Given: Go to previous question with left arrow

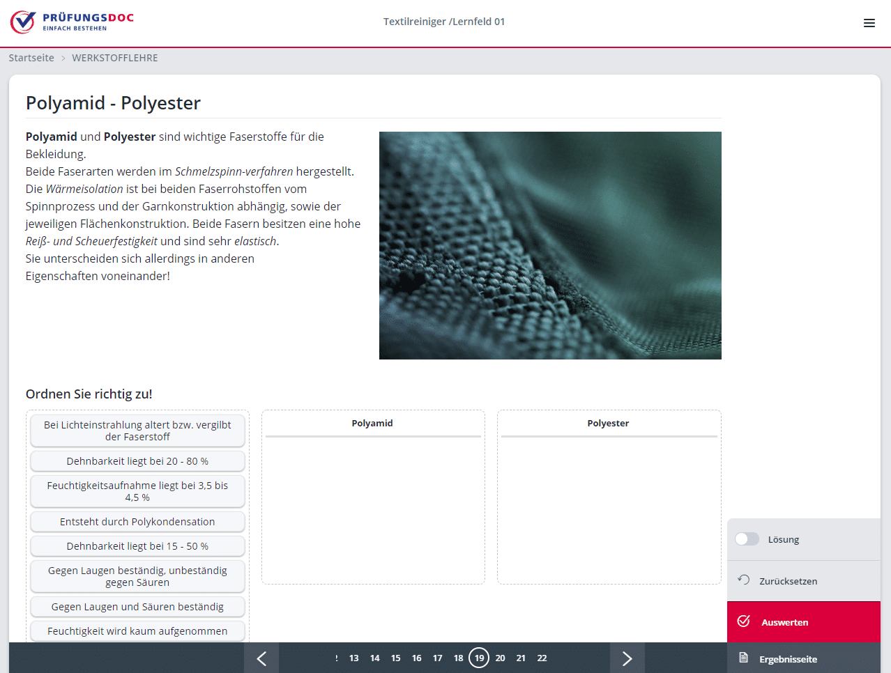Looking at the screenshot, I should click(x=261, y=658).
